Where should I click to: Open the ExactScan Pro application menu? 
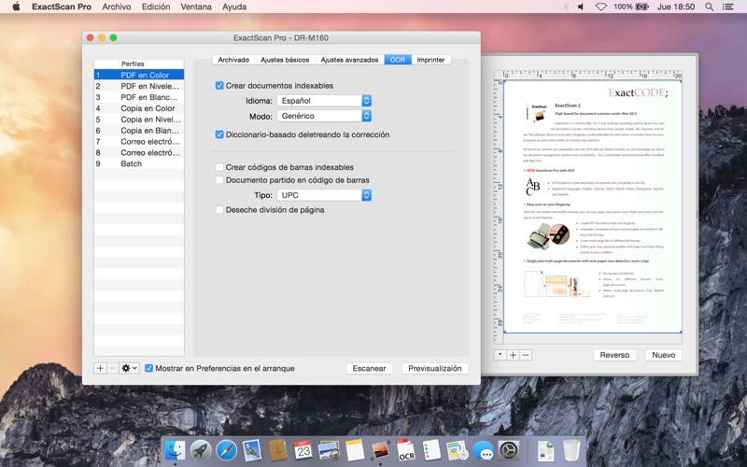[x=62, y=7]
